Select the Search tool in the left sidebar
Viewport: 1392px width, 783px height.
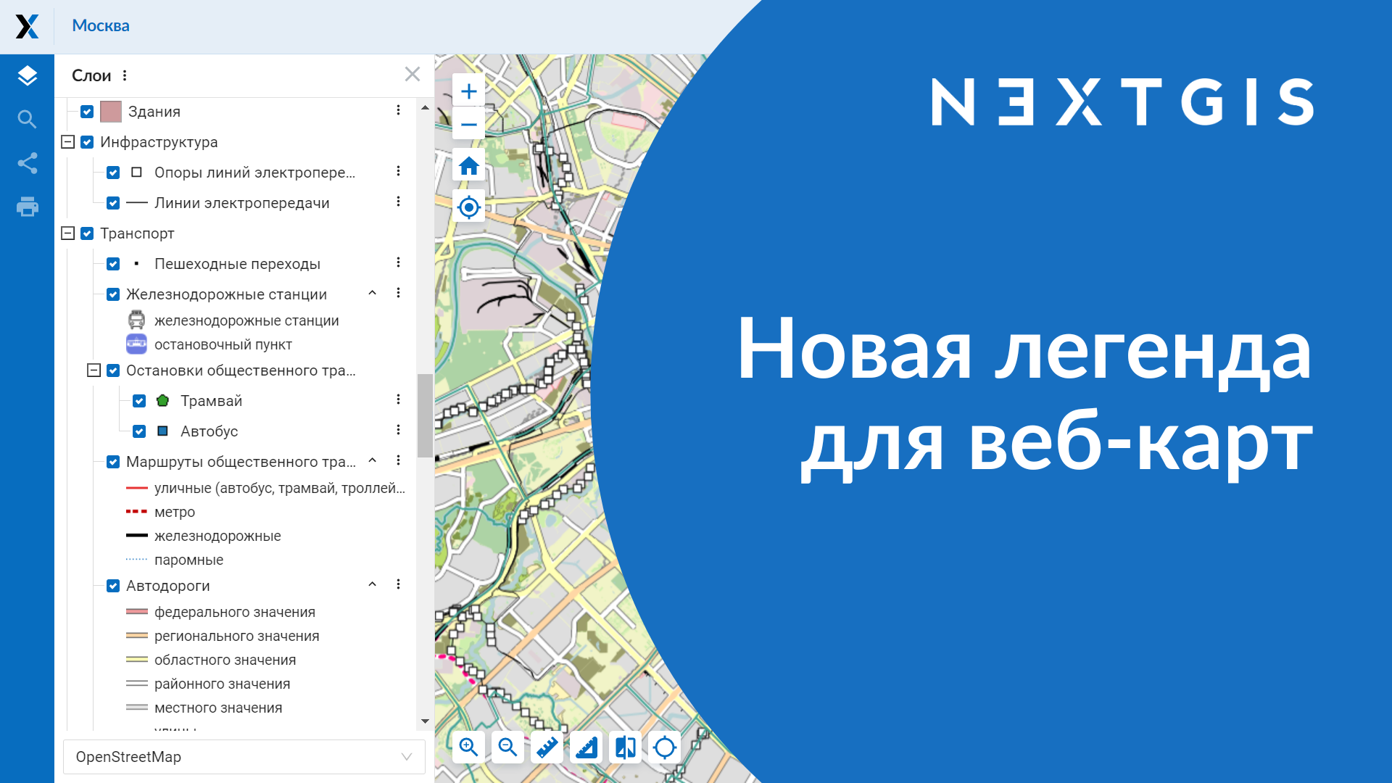coord(27,119)
